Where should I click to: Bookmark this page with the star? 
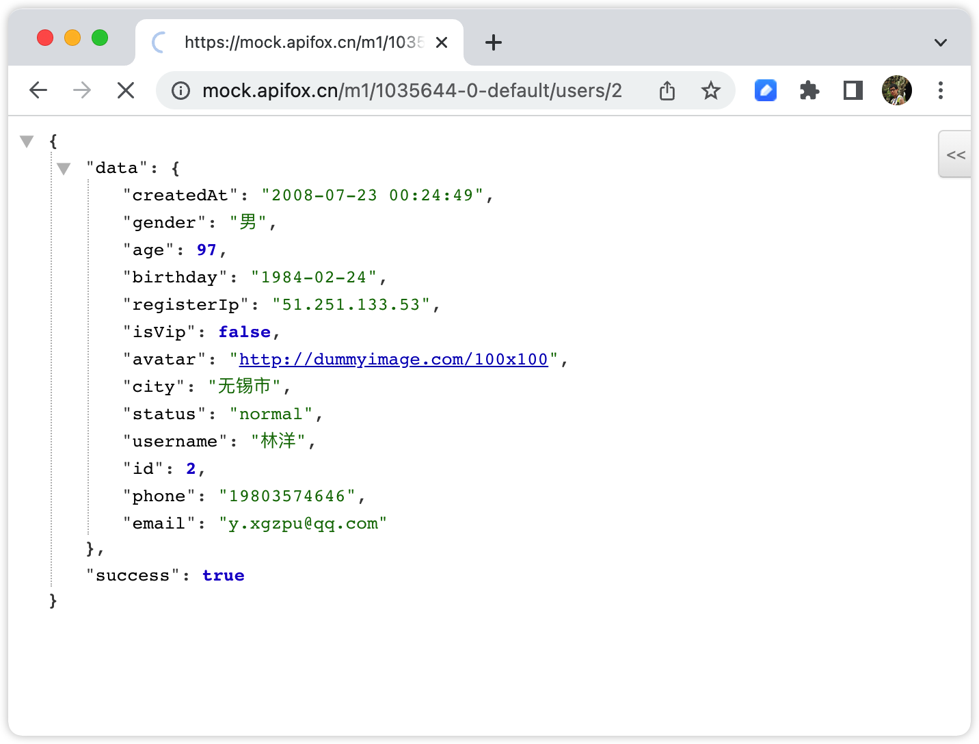click(x=711, y=90)
